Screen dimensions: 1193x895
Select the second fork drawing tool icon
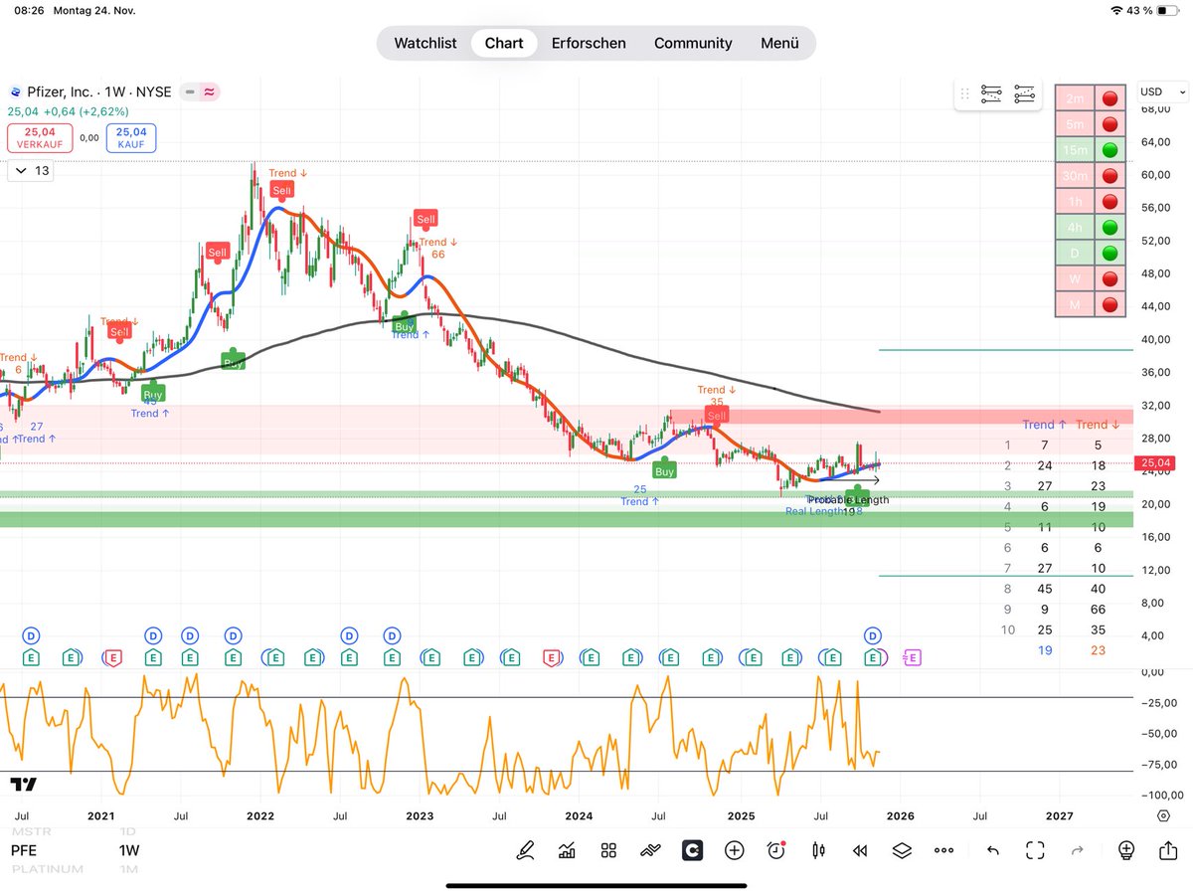click(x=1024, y=94)
